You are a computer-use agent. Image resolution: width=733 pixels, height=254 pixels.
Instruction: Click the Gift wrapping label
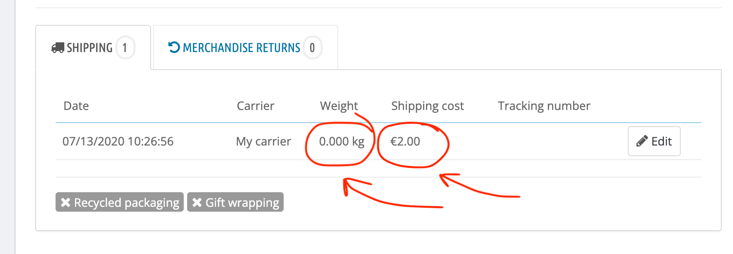242,202
